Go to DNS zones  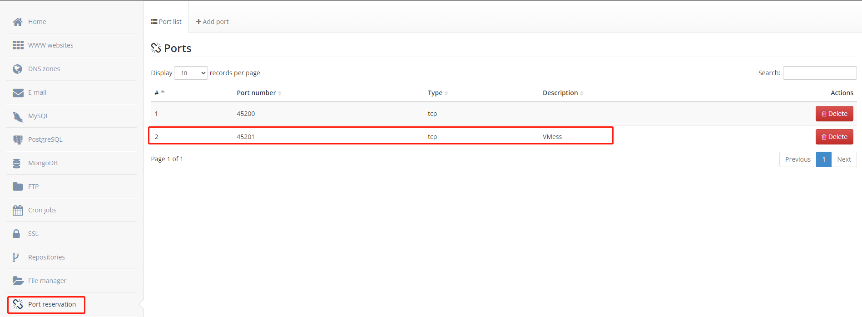tap(44, 69)
